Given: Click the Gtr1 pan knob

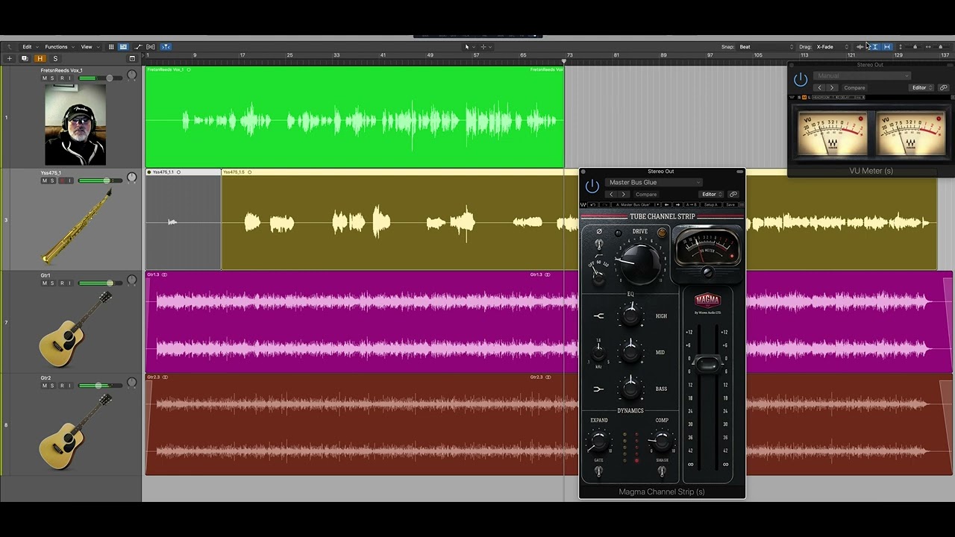Looking at the screenshot, I should (x=132, y=280).
